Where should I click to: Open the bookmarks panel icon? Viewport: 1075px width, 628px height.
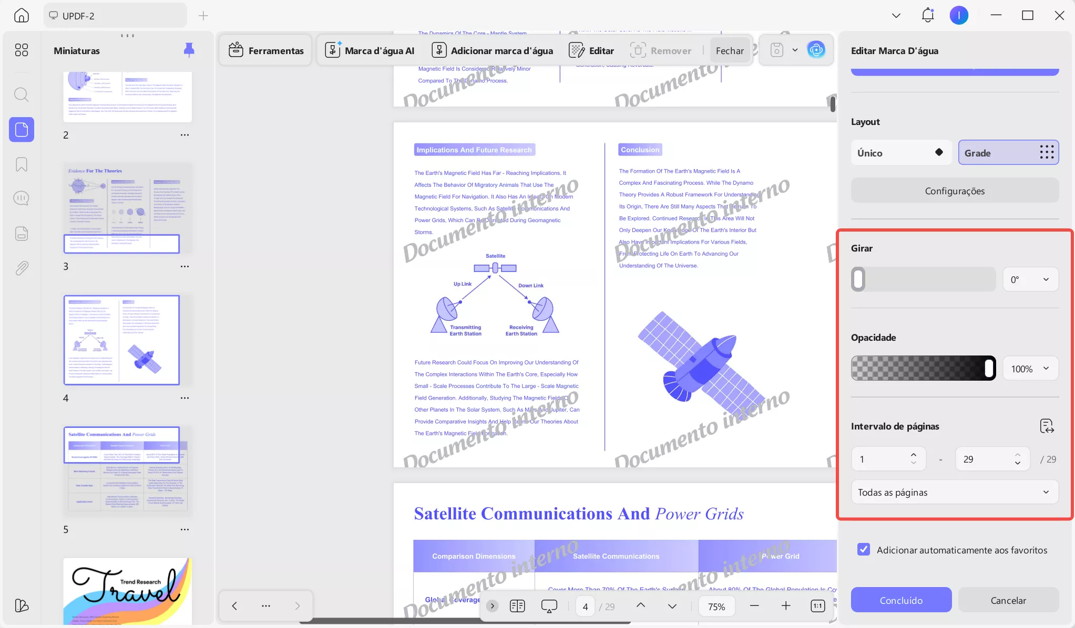(x=21, y=164)
